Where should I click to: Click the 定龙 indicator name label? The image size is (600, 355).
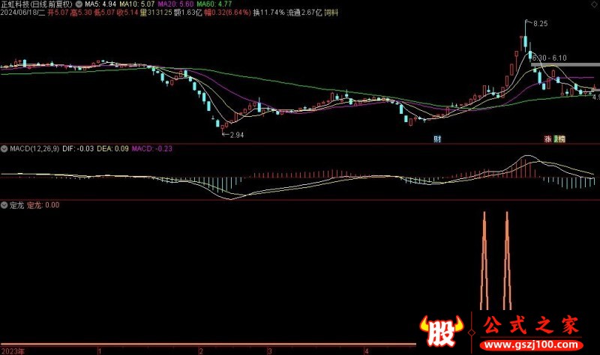(16, 205)
